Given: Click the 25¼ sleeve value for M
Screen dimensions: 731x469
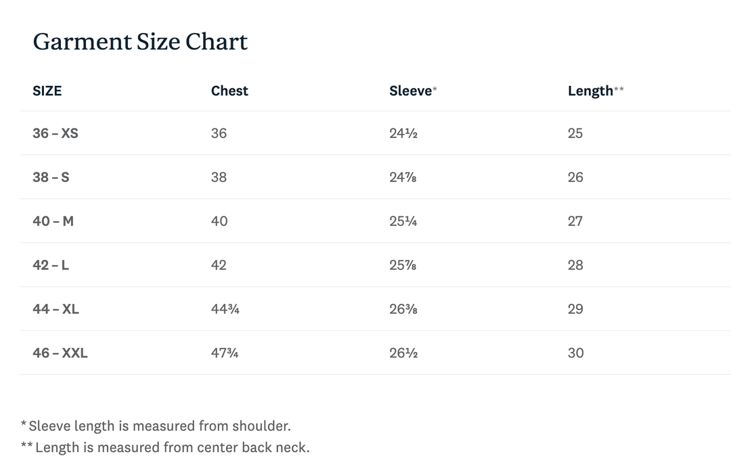Looking at the screenshot, I should 403,221.
